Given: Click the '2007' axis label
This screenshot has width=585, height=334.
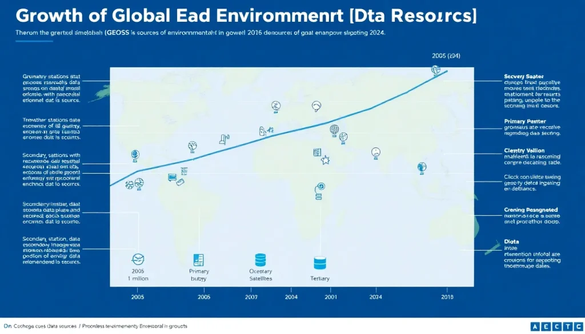Looking at the screenshot, I should (x=251, y=297).
